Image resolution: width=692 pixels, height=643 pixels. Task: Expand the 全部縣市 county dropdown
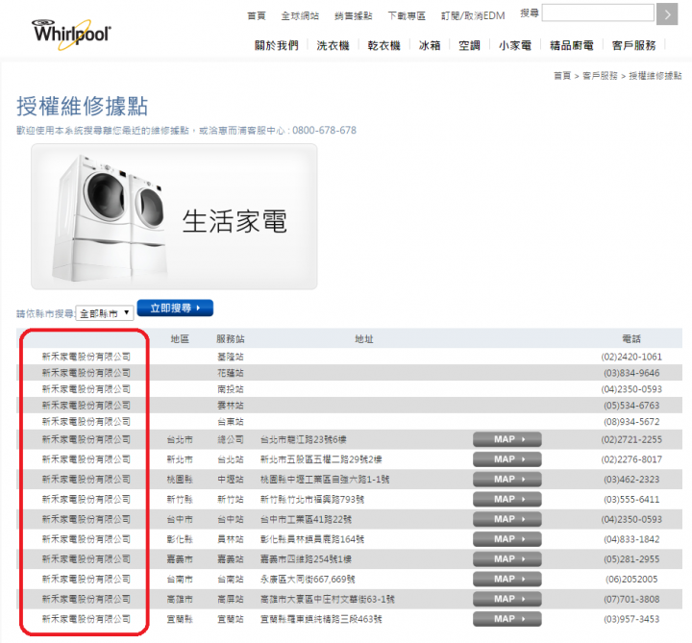point(105,313)
